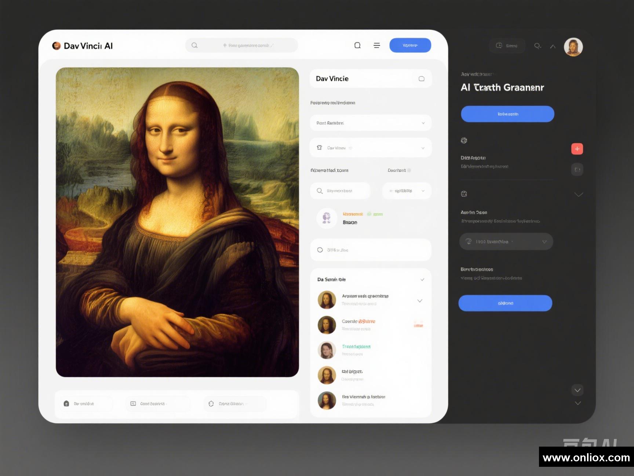This screenshot has width=634, height=476.
Task: Click the blue button in the header
Action: pos(410,45)
